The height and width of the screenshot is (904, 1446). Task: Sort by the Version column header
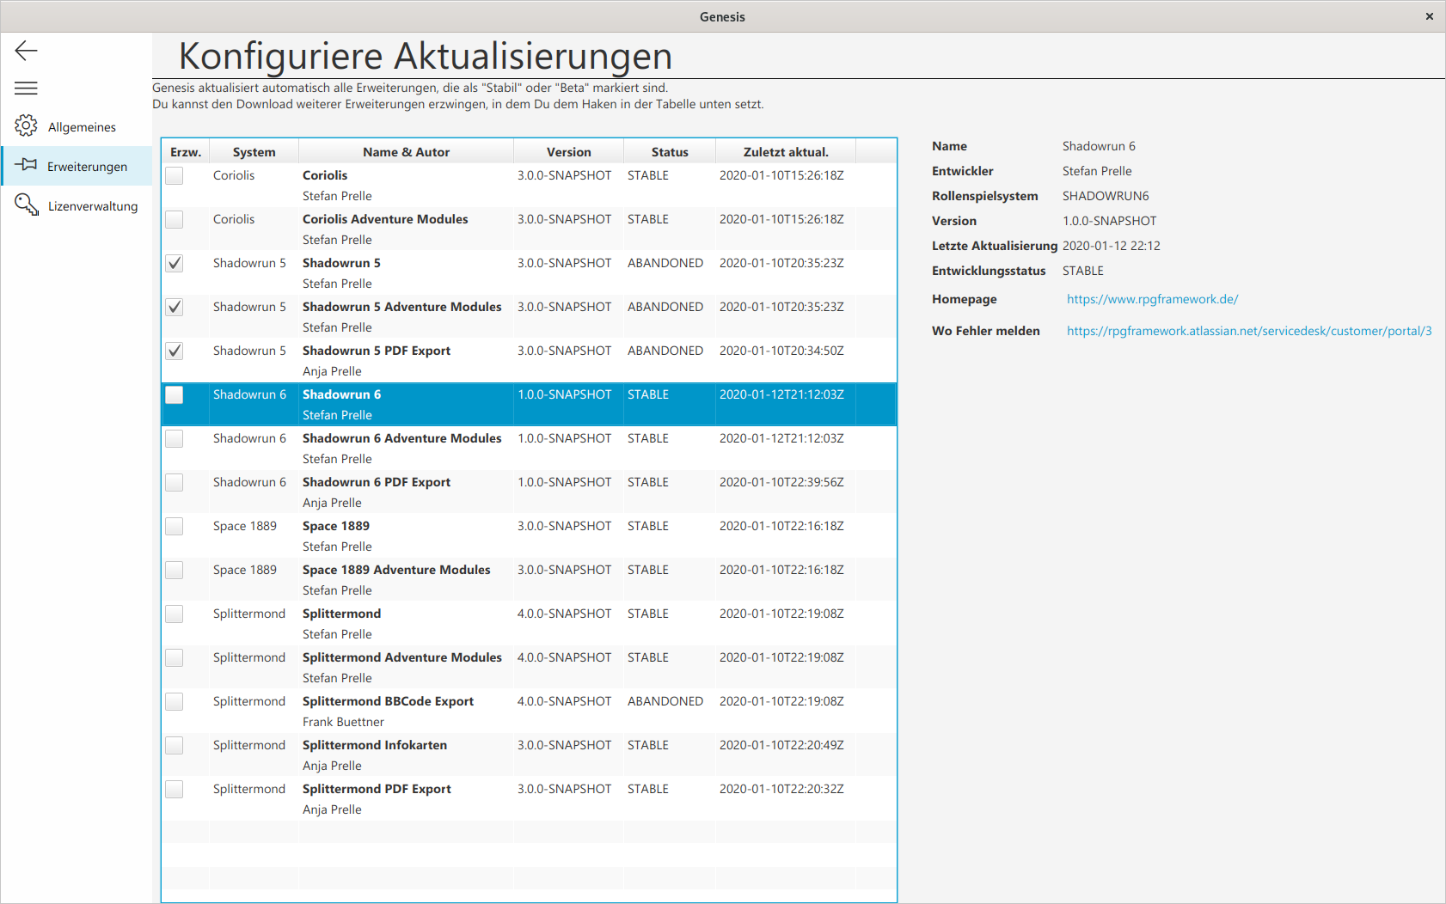(568, 152)
